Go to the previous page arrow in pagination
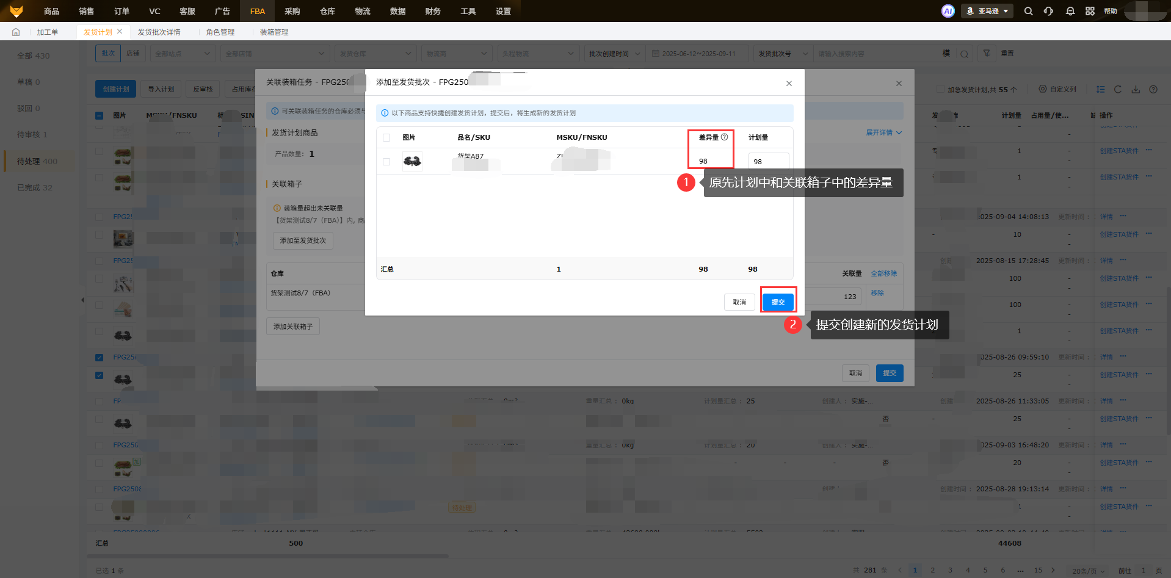This screenshot has height=578, width=1171. pyautogui.click(x=899, y=570)
